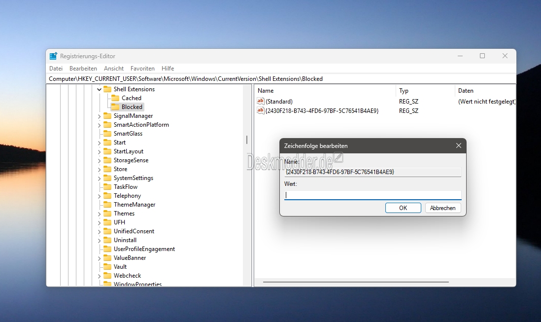Screen dimensions: 541x322
Task: Click the read-only Name field in the dialog
Action: [x=372, y=172]
